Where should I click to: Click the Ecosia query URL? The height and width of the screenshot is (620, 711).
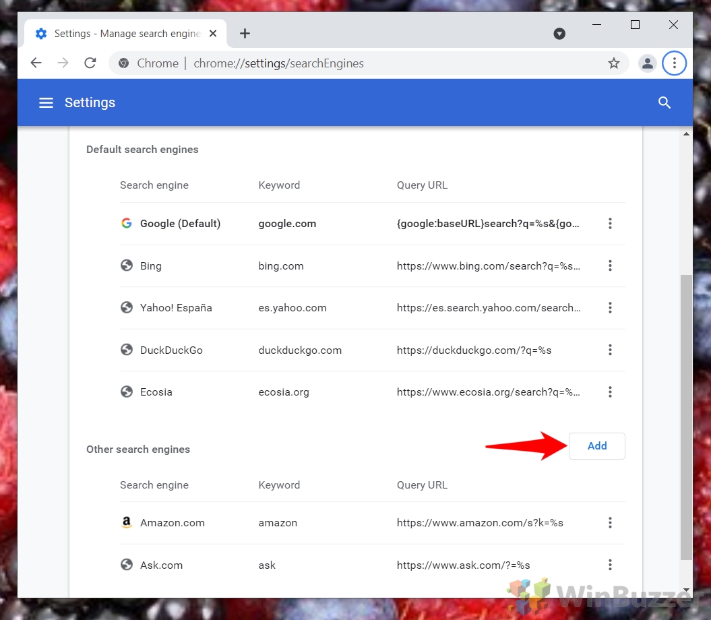489,392
